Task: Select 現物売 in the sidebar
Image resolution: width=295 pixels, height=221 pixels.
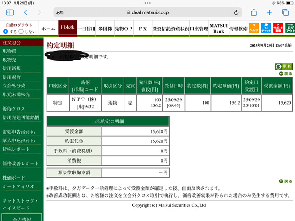Action: [9, 60]
